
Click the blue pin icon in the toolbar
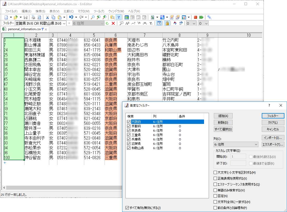[209, 17]
